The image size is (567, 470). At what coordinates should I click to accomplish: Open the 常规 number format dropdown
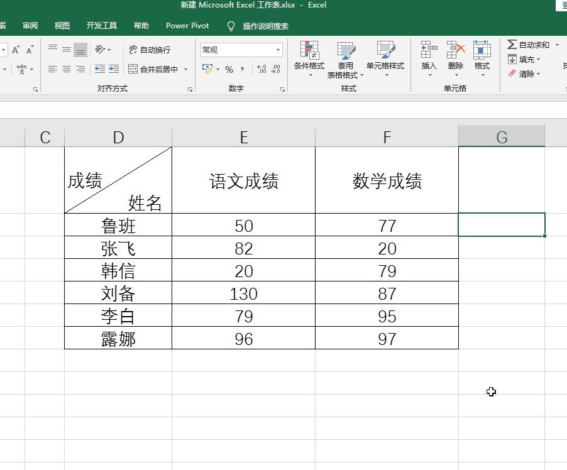tap(241, 50)
